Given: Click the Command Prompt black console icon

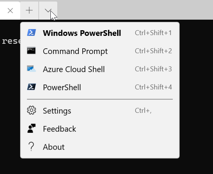Looking at the screenshot, I should (x=31, y=51).
